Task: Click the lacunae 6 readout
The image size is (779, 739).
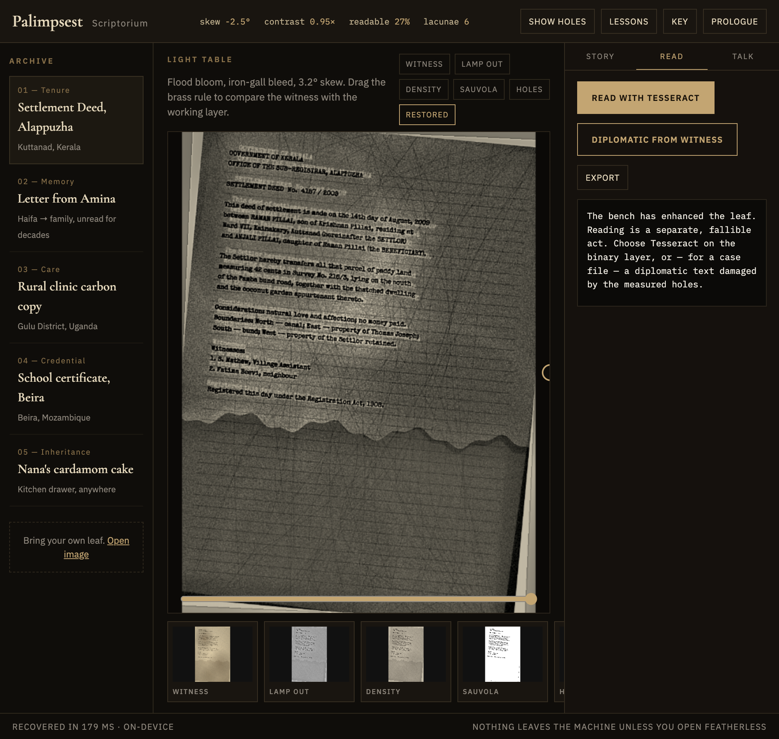Action: 446,21
